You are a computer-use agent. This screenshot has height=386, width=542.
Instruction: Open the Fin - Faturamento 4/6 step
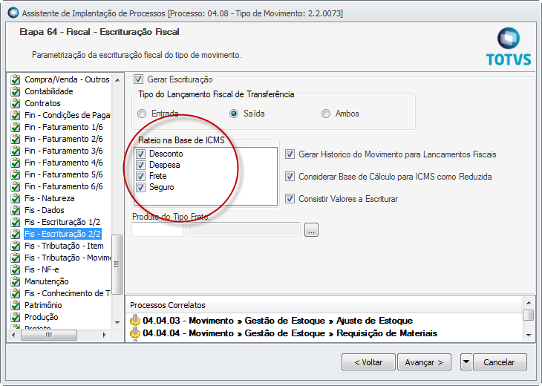coord(64,163)
